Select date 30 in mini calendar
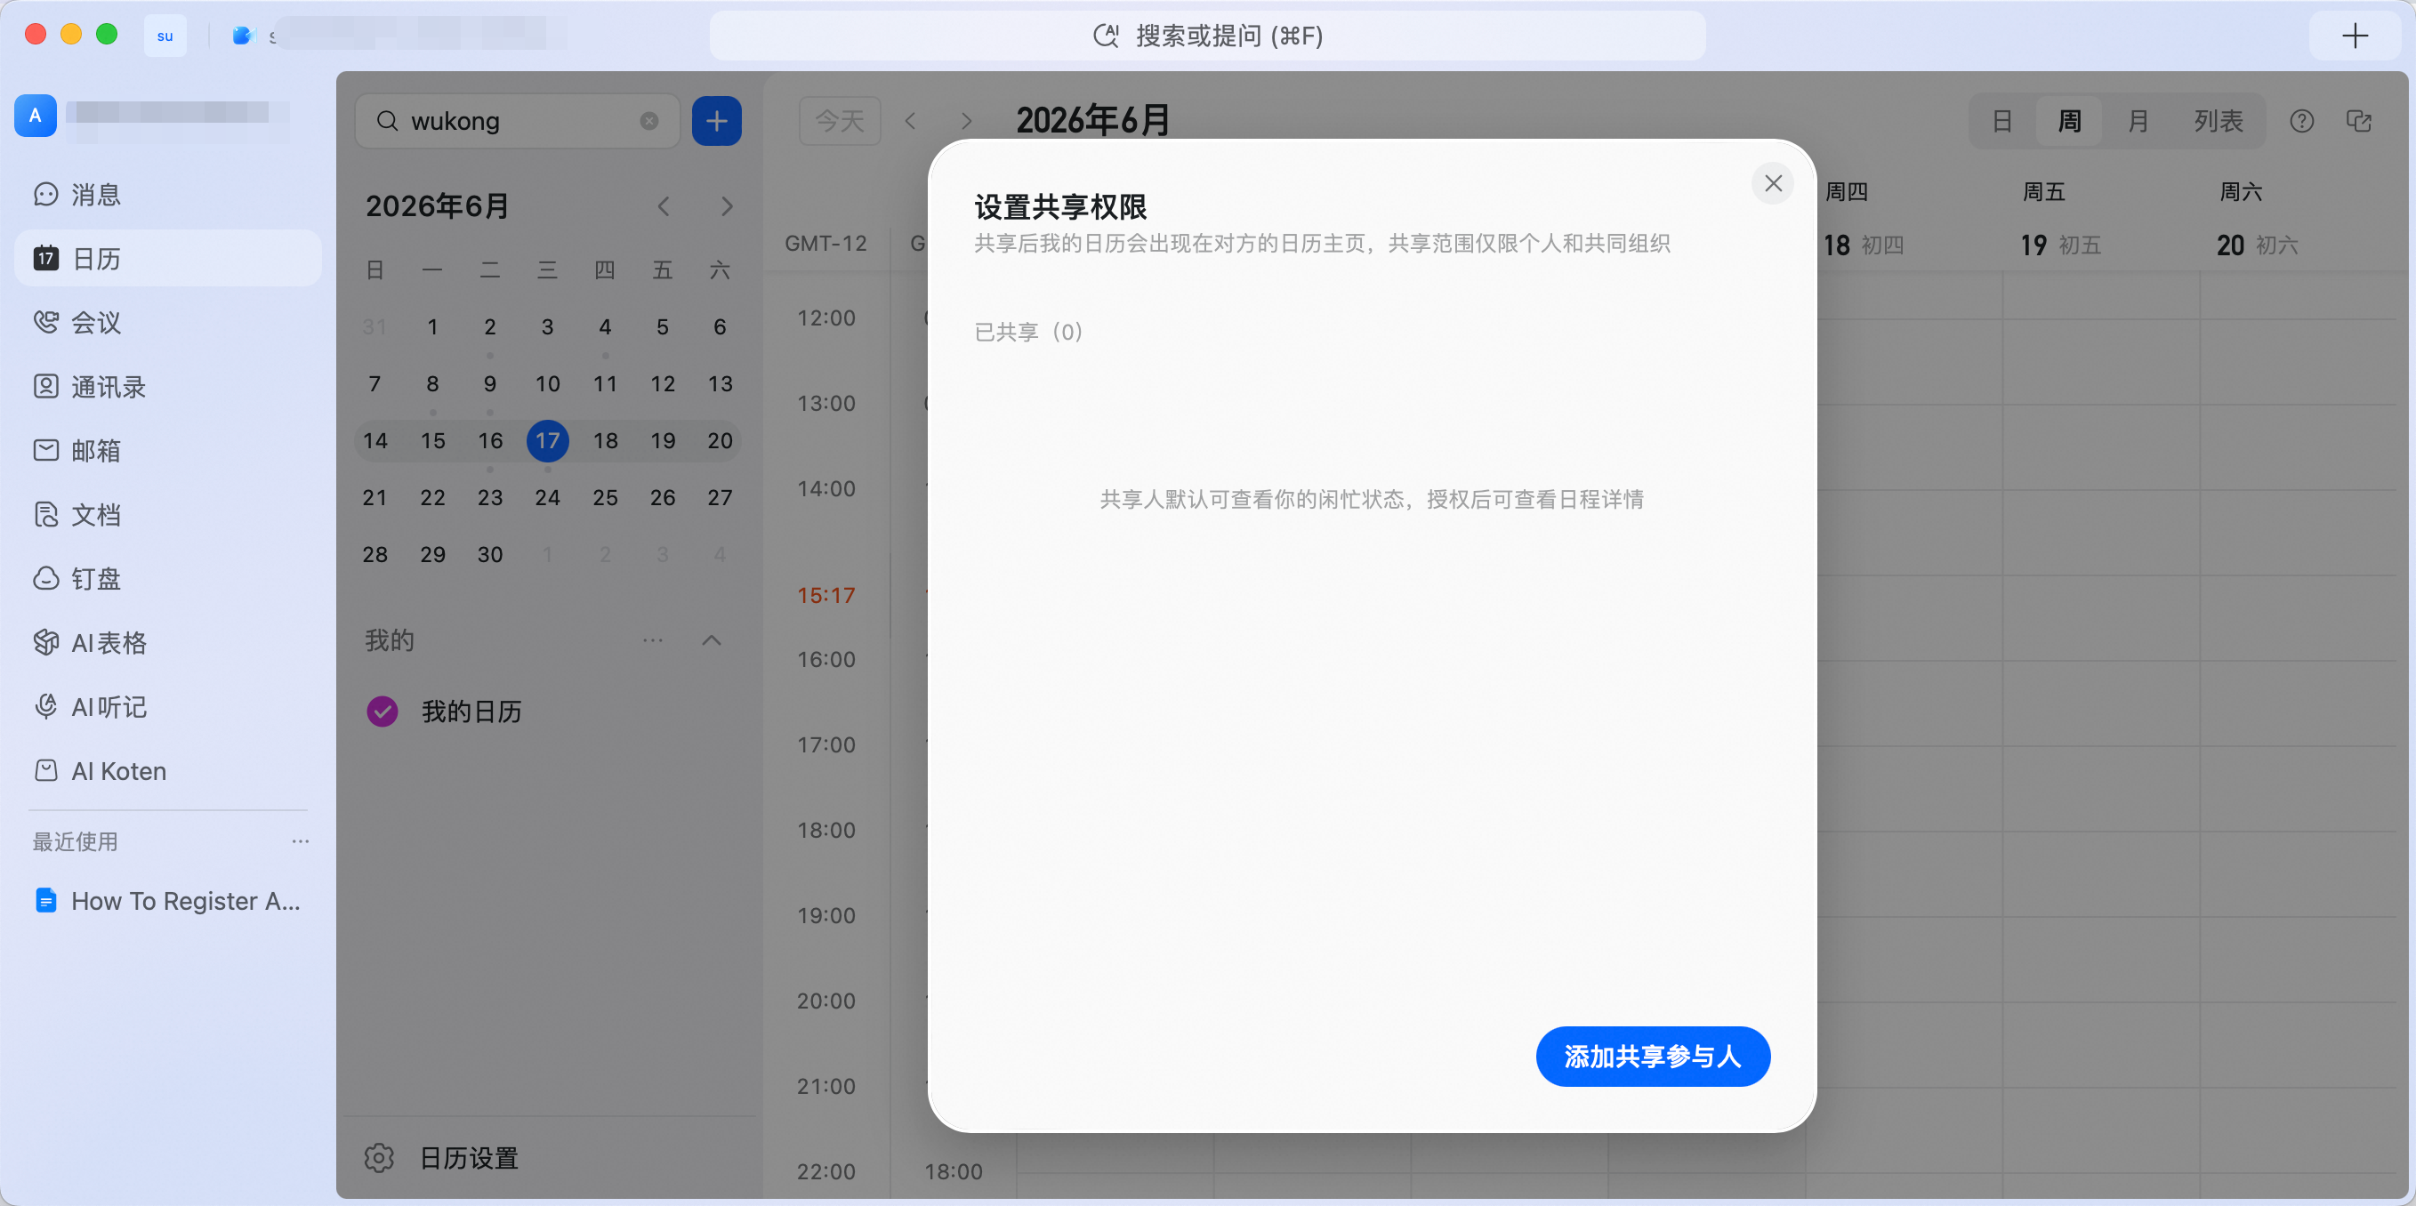Screen dimensions: 2416x1206 pyautogui.click(x=490, y=554)
